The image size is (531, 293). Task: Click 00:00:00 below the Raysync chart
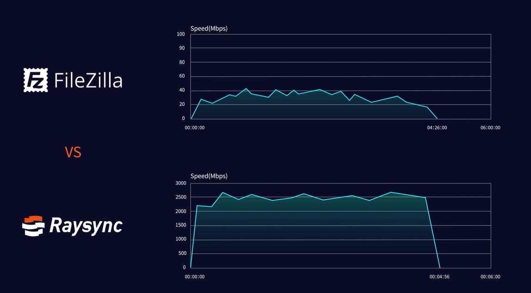point(195,277)
